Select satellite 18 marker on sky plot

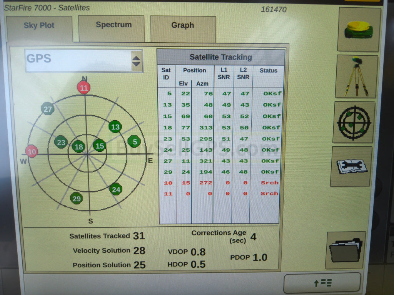tap(78, 146)
